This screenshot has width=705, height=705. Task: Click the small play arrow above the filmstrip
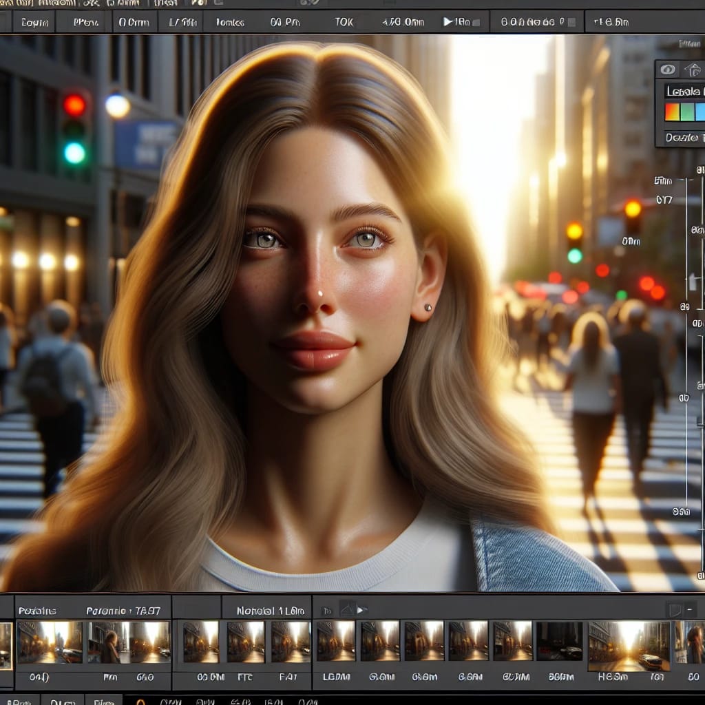(x=360, y=610)
